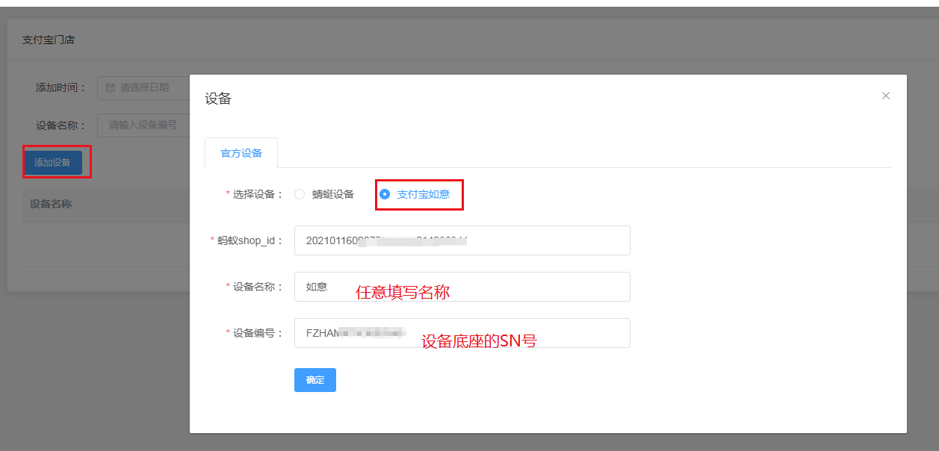Open the 添加时间 date picker field

coord(143,87)
